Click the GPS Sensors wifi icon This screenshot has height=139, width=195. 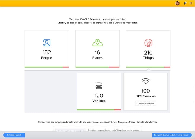pos(145,81)
